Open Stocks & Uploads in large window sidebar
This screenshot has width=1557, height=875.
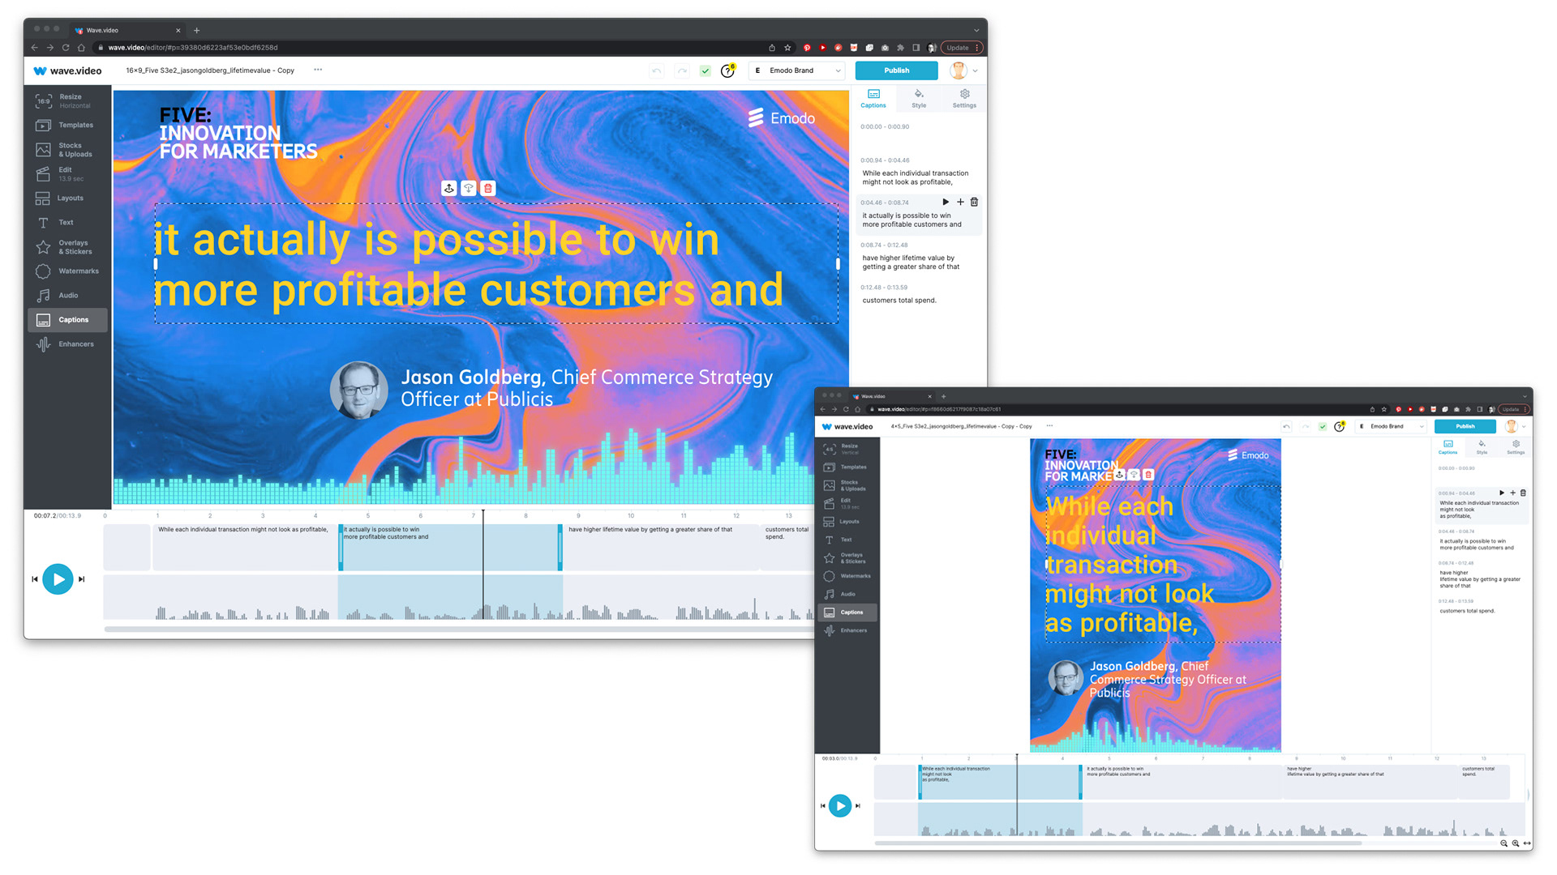pyautogui.click(x=67, y=150)
